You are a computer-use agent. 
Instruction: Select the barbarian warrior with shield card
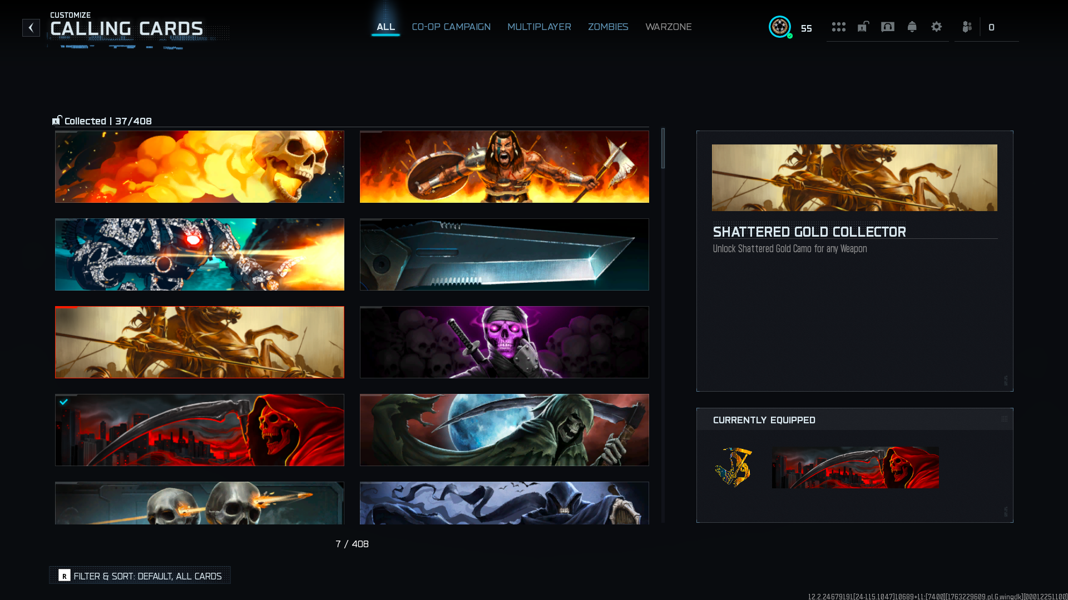click(505, 167)
